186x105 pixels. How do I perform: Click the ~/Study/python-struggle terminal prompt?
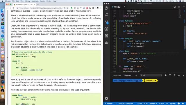pos(128,80)
